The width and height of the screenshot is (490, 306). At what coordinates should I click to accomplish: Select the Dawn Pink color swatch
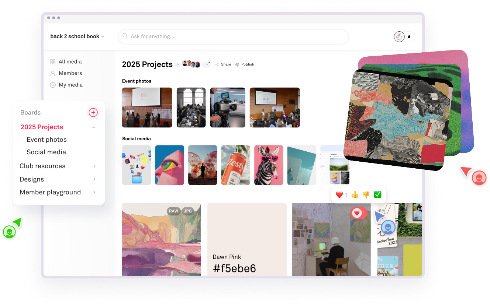pos(247,239)
